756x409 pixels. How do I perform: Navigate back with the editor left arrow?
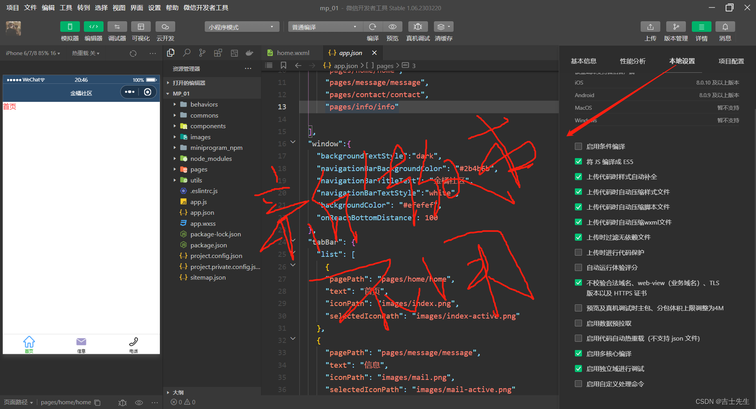point(298,65)
